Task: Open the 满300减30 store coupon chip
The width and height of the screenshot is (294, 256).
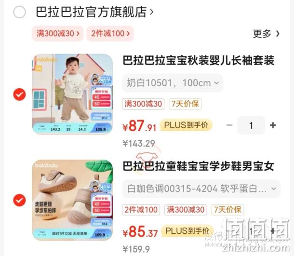Action: pos(58,34)
